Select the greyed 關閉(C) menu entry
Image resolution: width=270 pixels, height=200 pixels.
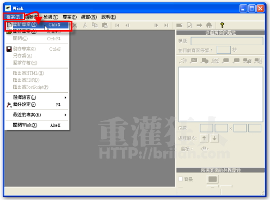pos(37,39)
